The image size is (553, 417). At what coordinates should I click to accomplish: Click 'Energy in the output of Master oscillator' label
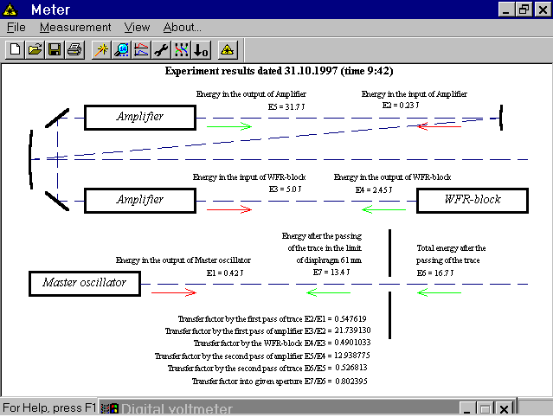[183, 260]
